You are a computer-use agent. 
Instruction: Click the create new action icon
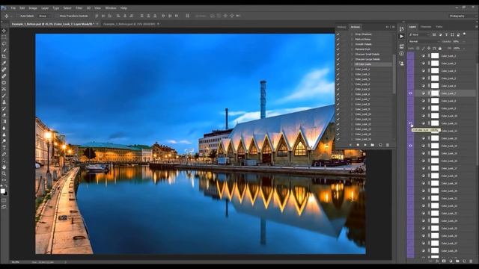[380, 145]
